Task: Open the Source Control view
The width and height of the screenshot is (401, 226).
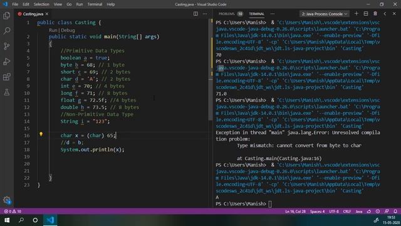Action: [7, 46]
